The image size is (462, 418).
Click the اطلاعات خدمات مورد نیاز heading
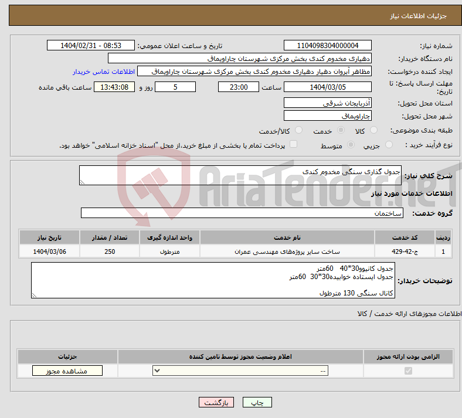click(412, 193)
